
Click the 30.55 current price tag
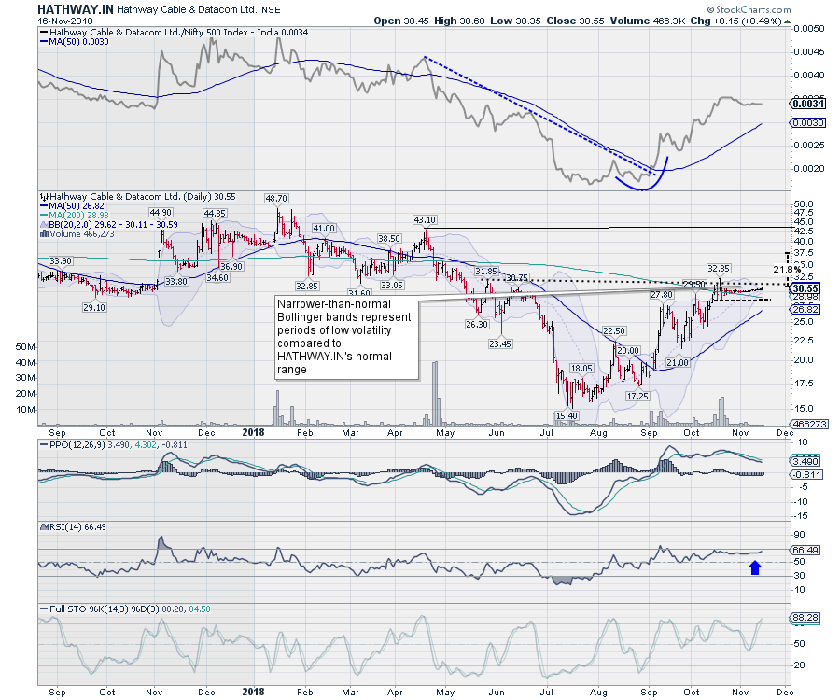click(x=805, y=288)
